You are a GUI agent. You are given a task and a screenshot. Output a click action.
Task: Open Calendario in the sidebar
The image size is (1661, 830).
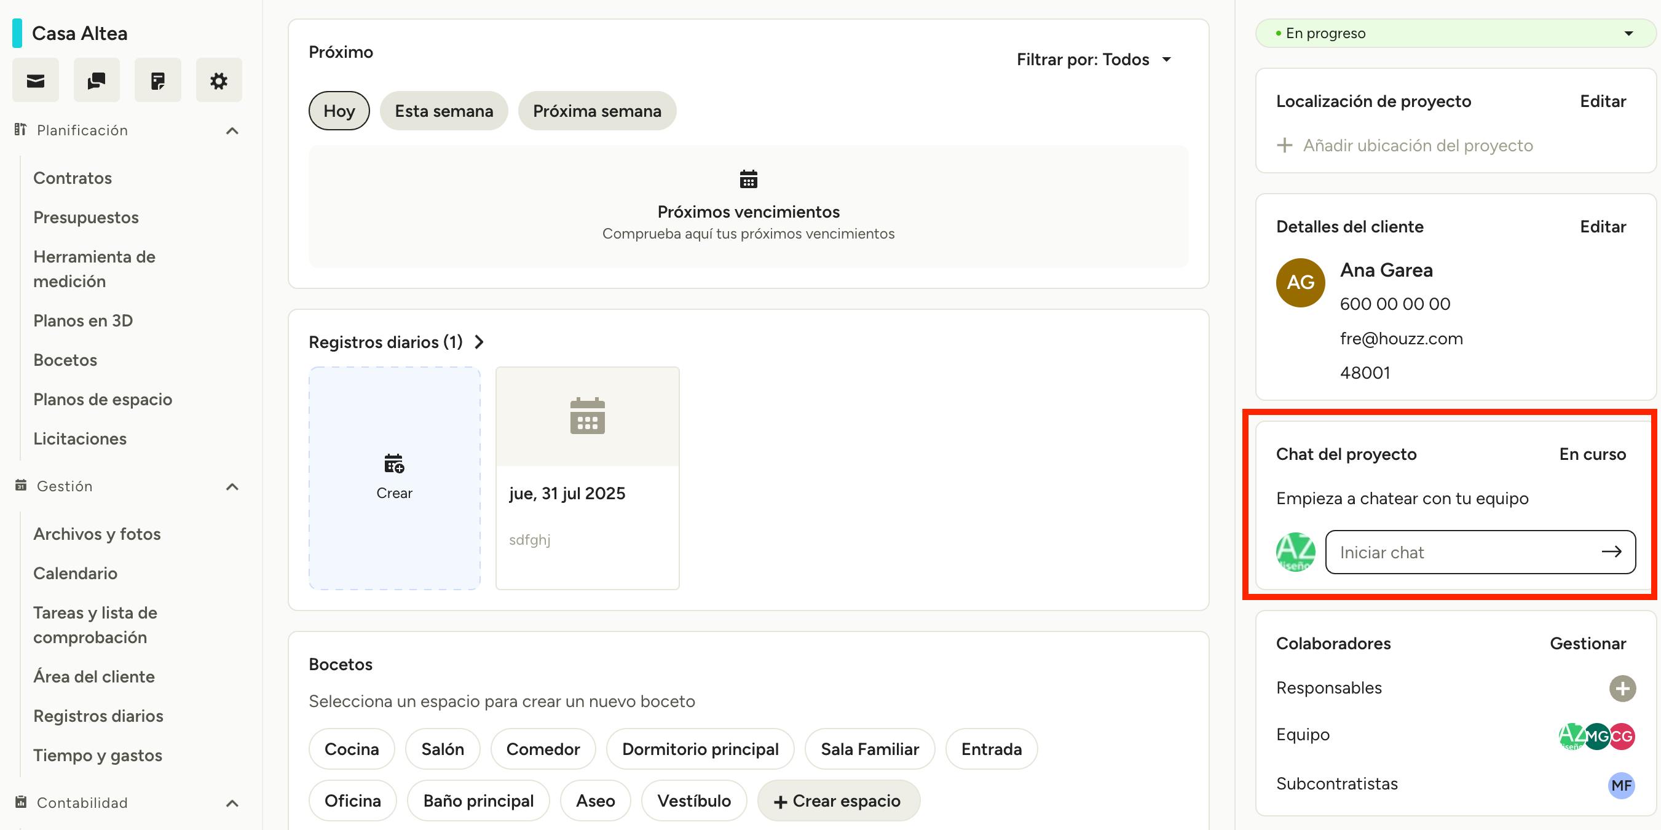[76, 574]
